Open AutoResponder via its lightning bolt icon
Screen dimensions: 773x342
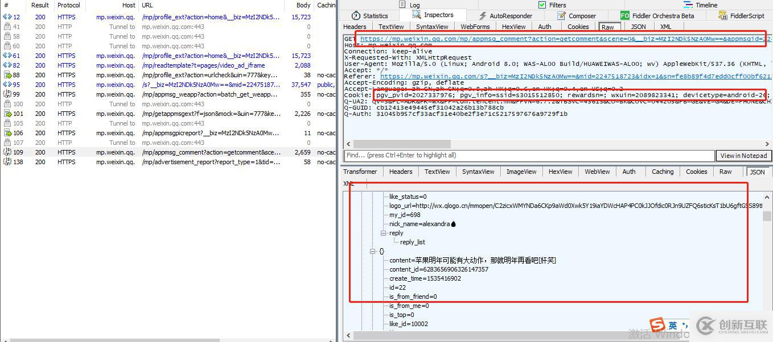point(483,15)
